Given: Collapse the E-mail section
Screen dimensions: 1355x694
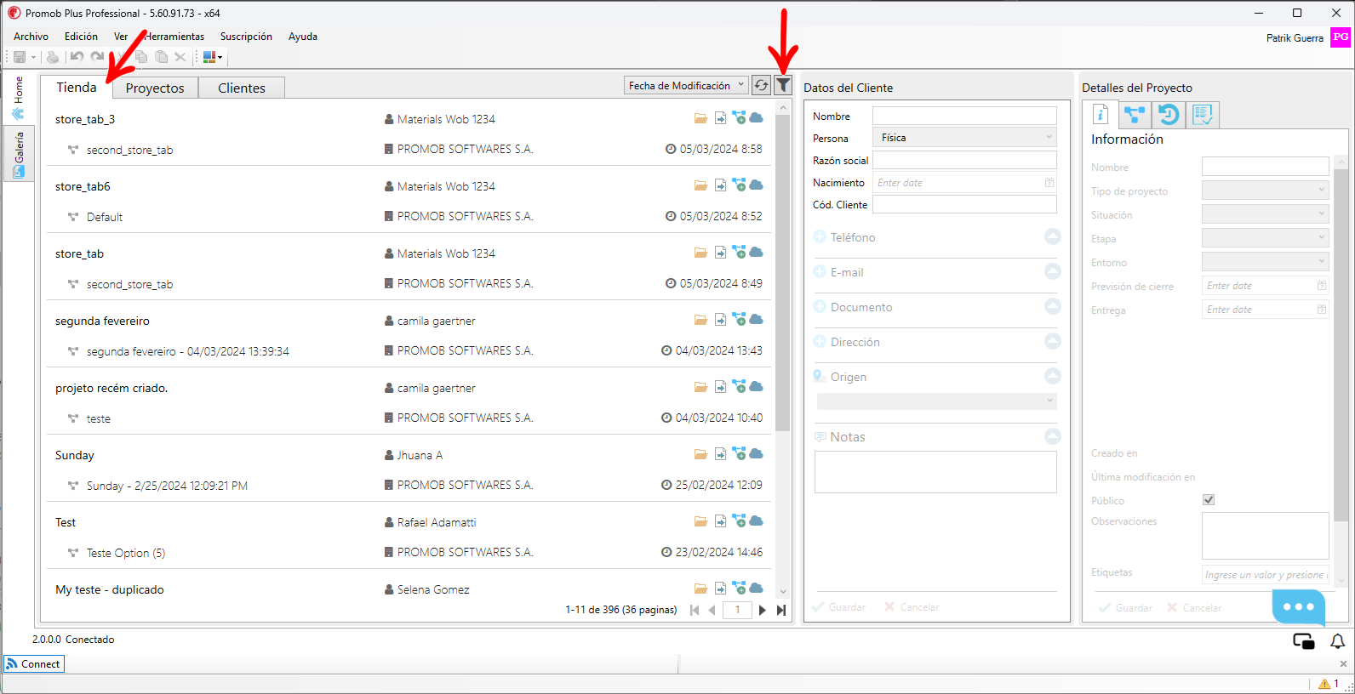Looking at the screenshot, I should 1053,271.
